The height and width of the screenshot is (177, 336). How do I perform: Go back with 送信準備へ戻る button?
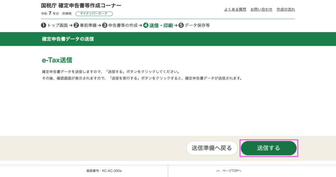212,148
